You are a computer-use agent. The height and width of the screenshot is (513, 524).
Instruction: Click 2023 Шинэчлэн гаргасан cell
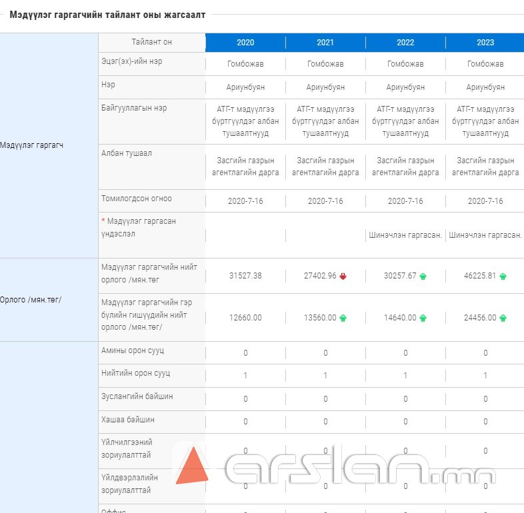(x=485, y=235)
